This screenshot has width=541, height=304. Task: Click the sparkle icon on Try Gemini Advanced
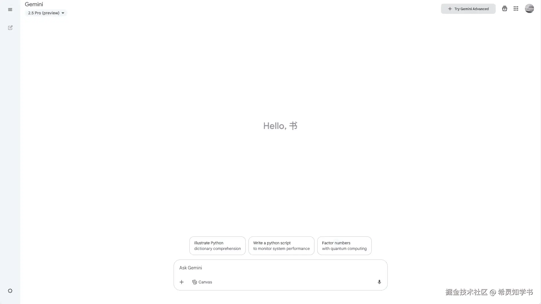(x=450, y=9)
